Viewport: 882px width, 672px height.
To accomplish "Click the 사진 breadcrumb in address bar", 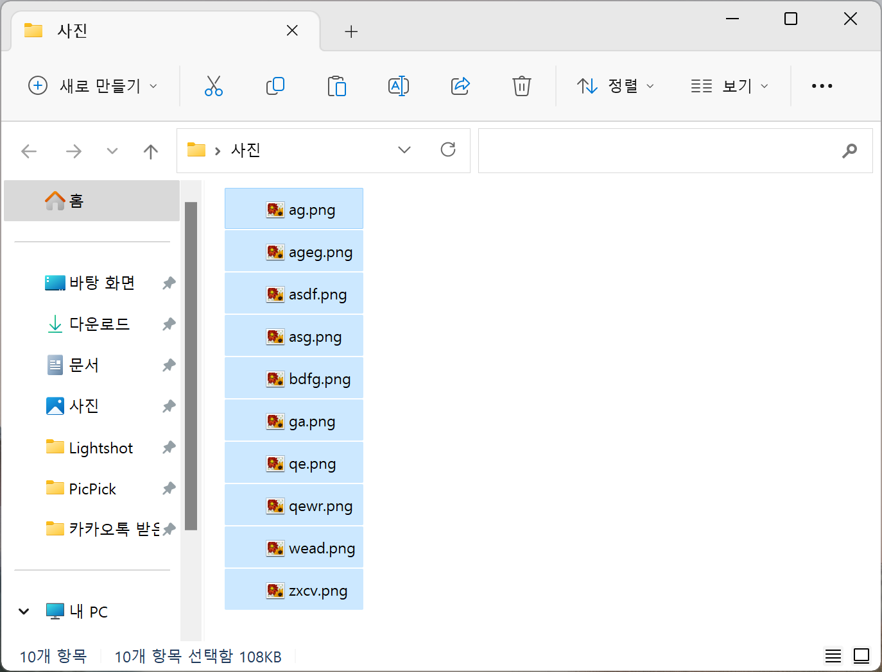I will point(246,150).
